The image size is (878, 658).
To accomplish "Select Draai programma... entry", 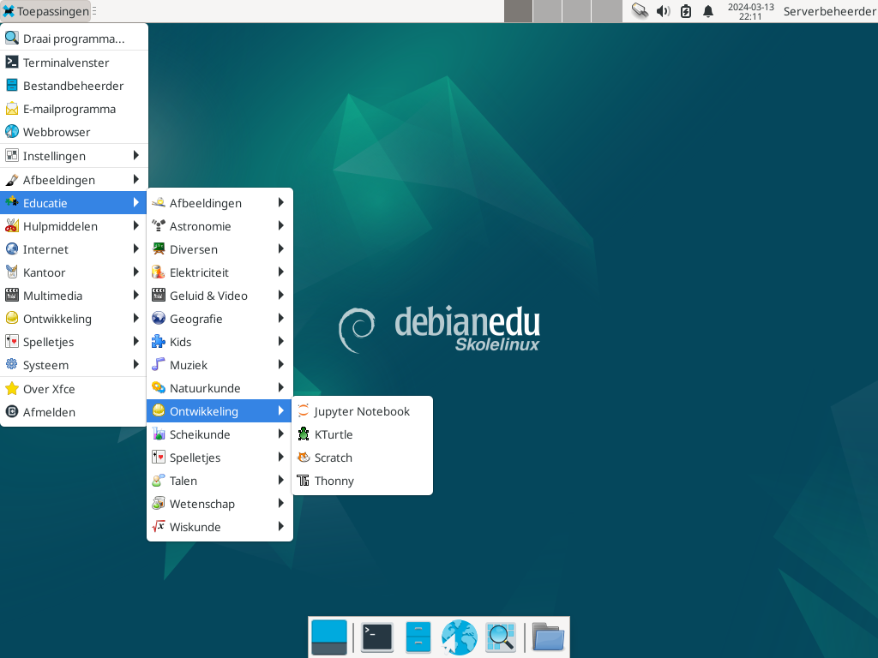I will click(x=74, y=39).
